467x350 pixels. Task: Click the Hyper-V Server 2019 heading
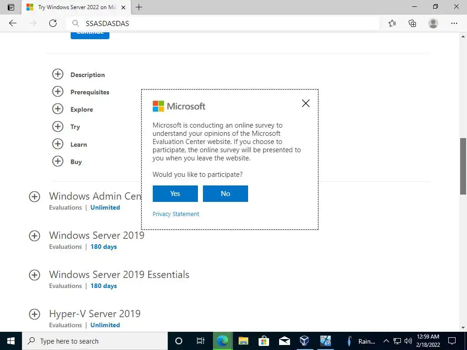pyautogui.click(x=95, y=314)
